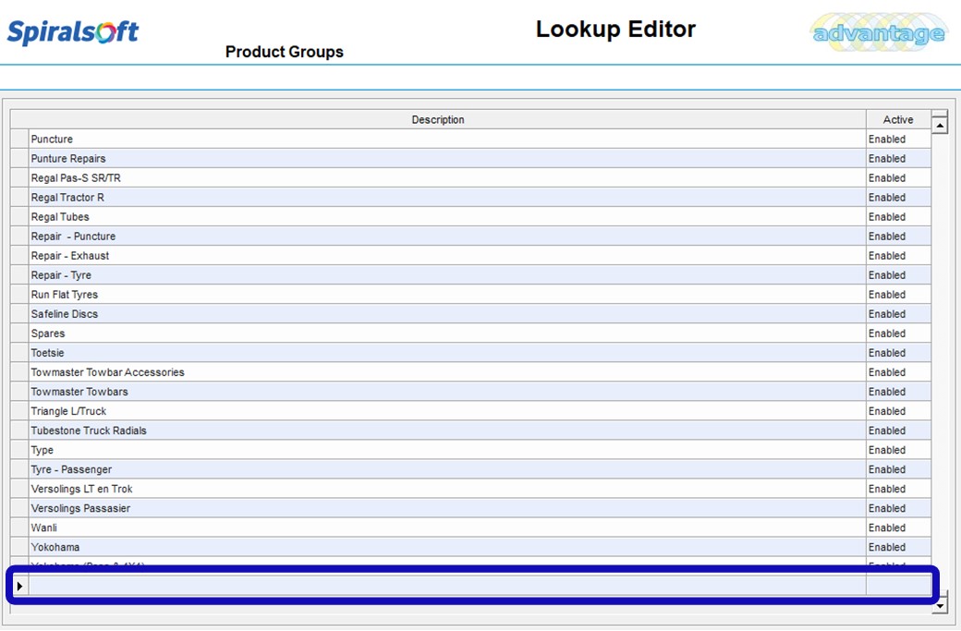Select the Regal Tractor R row
The height and width of the screenshot is (631, 961).
click(470, 198)
